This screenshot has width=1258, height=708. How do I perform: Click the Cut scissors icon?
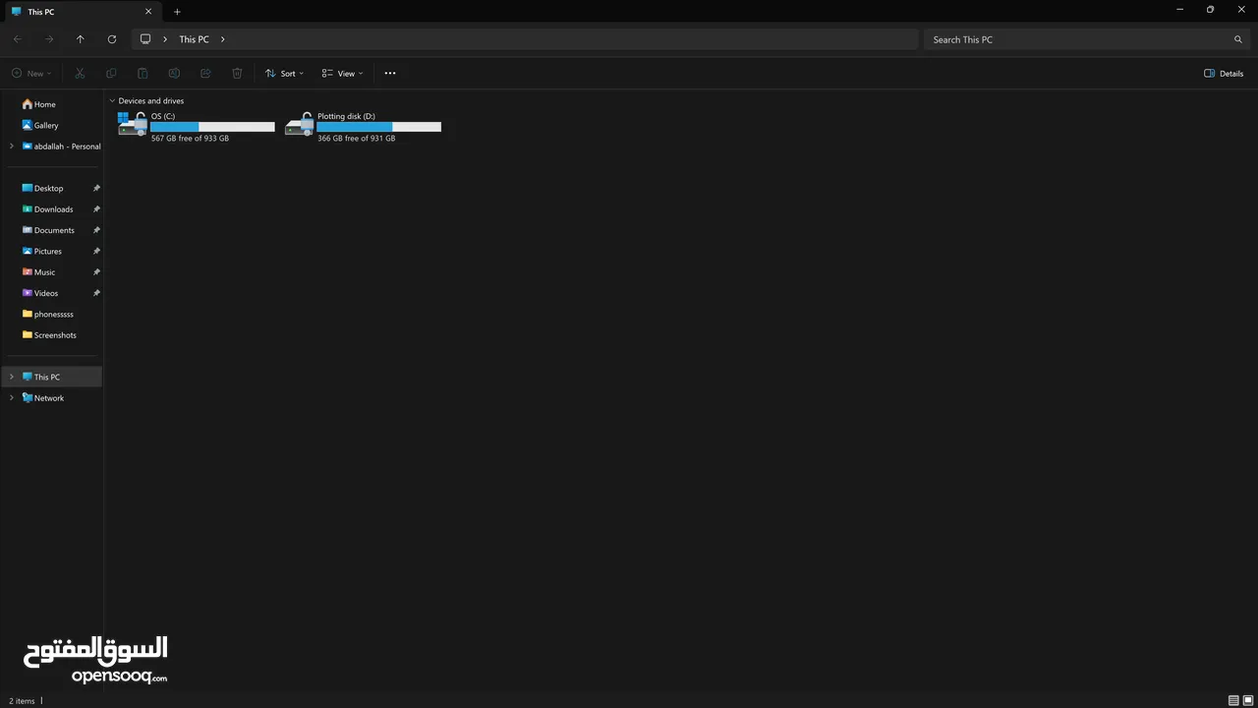[80, 73]
